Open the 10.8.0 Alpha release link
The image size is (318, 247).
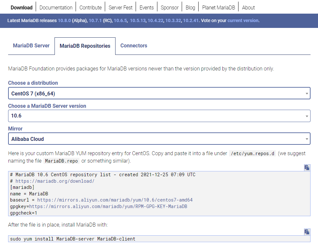64,20
